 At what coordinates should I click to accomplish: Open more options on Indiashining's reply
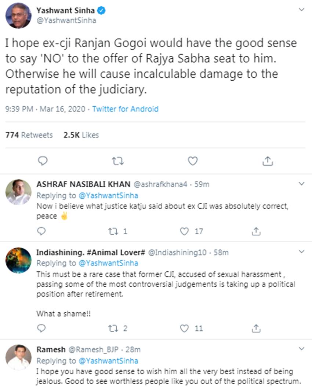[302, 252]
